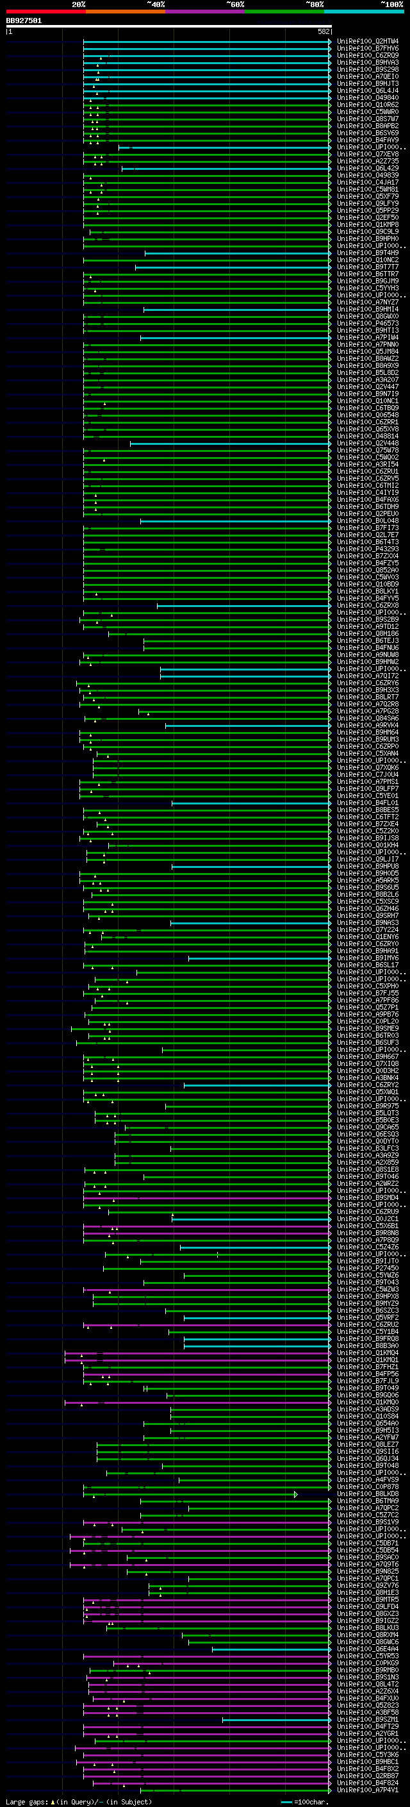The width and height of the screenshot is (410, 1807).
Task: Select the UniRef100_B9T4H9 label
Action: (x=368, y=253)
